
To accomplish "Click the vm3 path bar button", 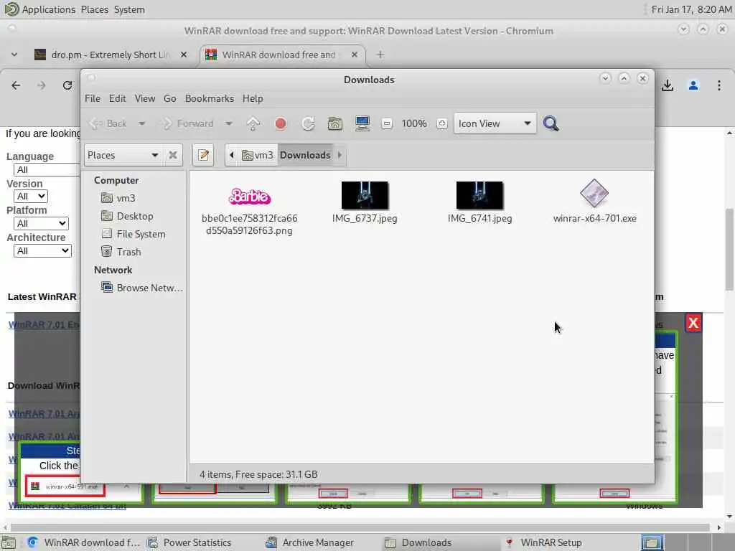I will [x=257, y=155].
